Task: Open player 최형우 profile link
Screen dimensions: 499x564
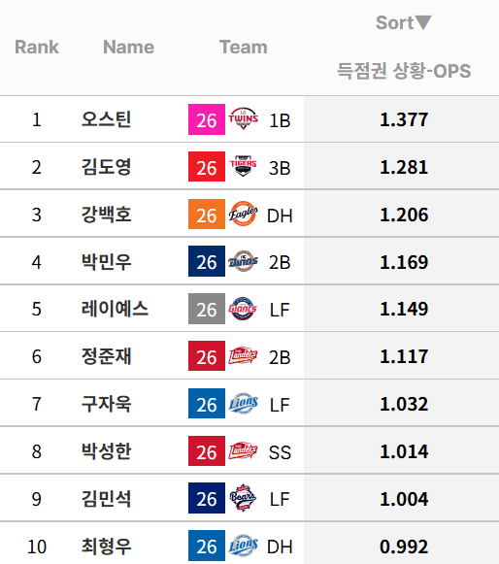Action: (106, 546)
